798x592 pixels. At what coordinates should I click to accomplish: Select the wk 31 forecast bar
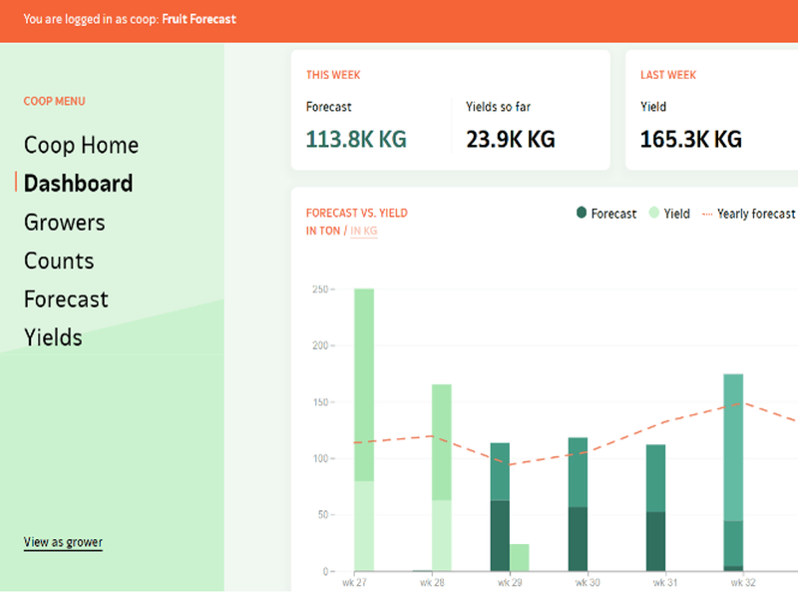pos(656,507)
